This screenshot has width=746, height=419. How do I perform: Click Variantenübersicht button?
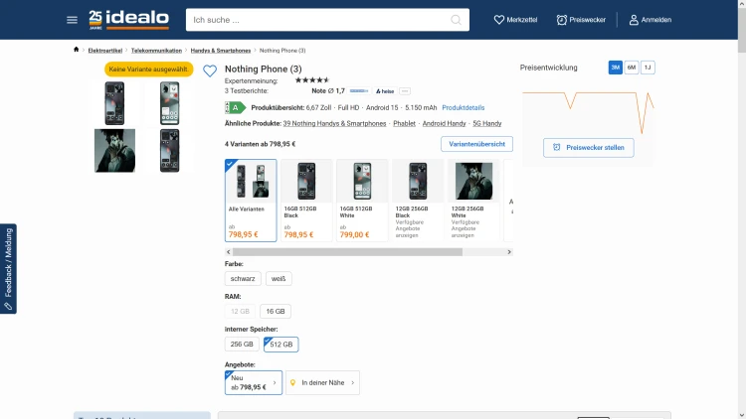pos(476,144)
